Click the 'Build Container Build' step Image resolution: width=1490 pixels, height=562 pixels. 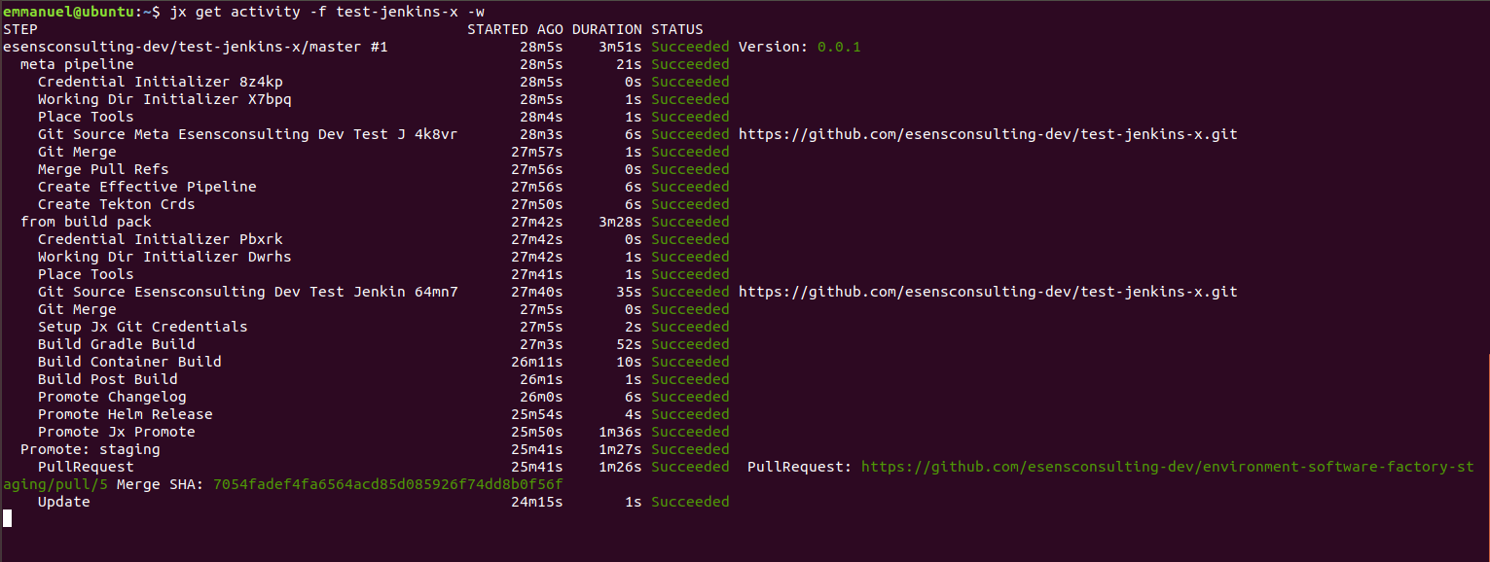pyautogui.click(x=129, y=362)
